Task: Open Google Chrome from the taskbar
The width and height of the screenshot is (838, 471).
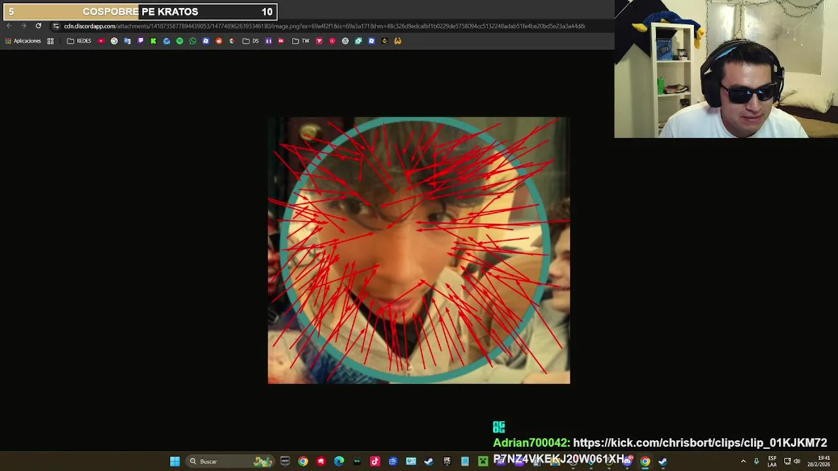Action: [303, 462]
